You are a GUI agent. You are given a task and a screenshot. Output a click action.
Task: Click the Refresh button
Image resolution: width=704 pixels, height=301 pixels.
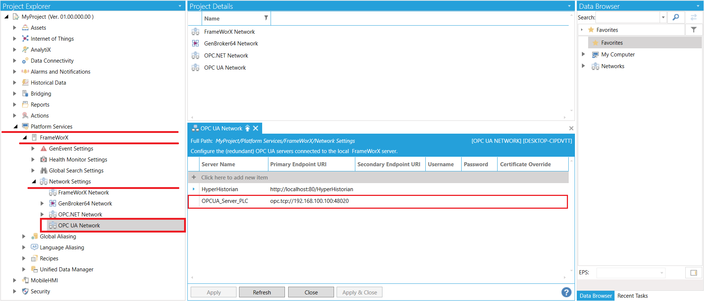(x=262, y=292)
